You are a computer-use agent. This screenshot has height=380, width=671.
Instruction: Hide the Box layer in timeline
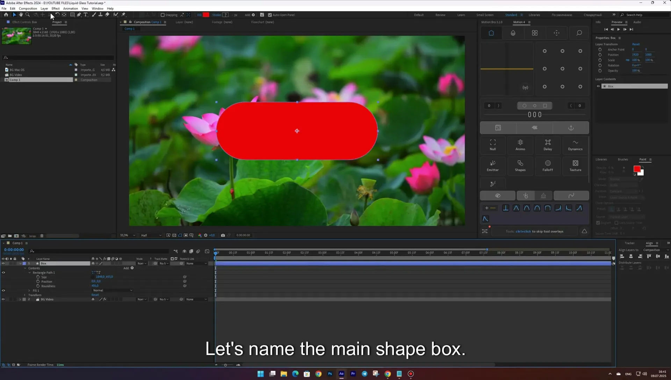pos(3,263)
